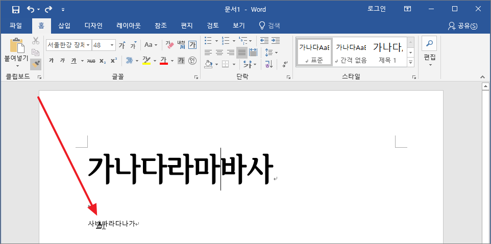Apply yellow text highlight color
491x244 pixels.
point(146,61)
